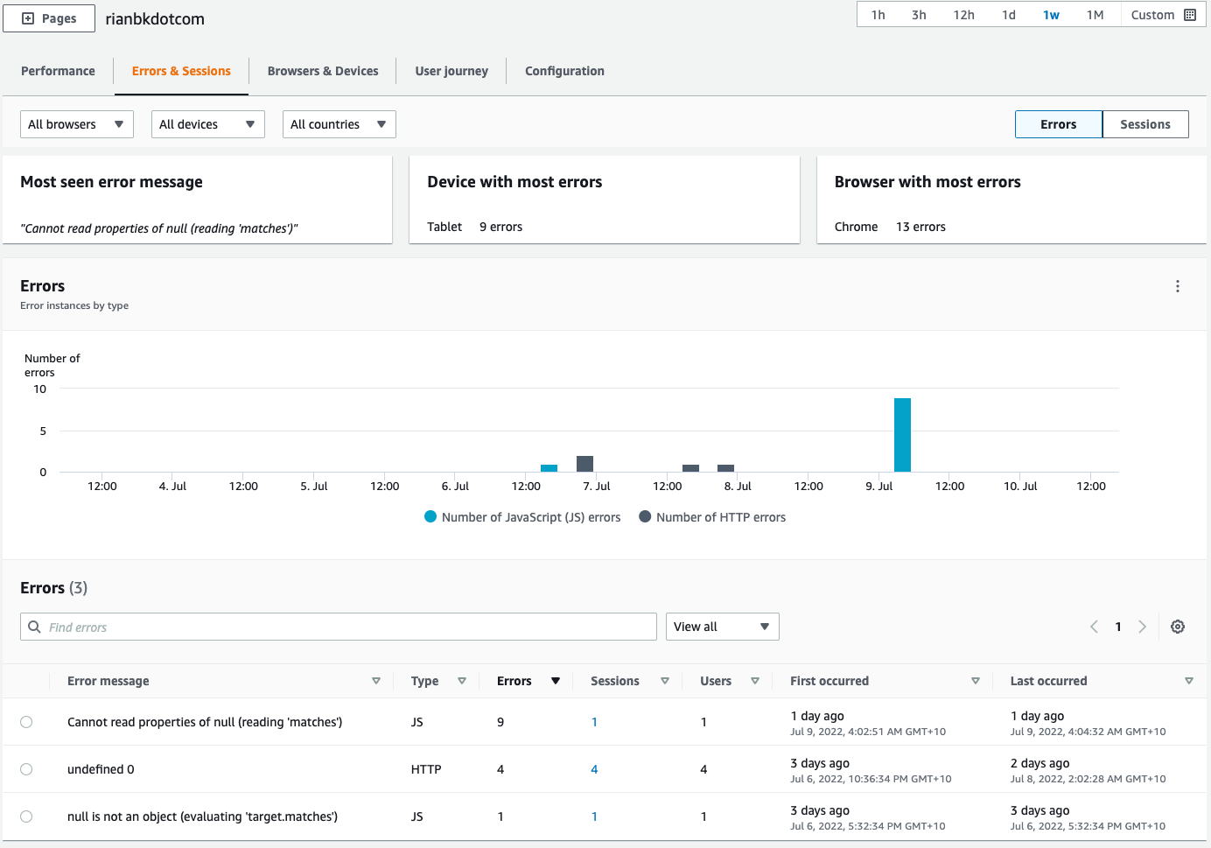This screenshot has height=848, width=1211.
Task: Sort by Error message column arrow
Action: (376, 681)
